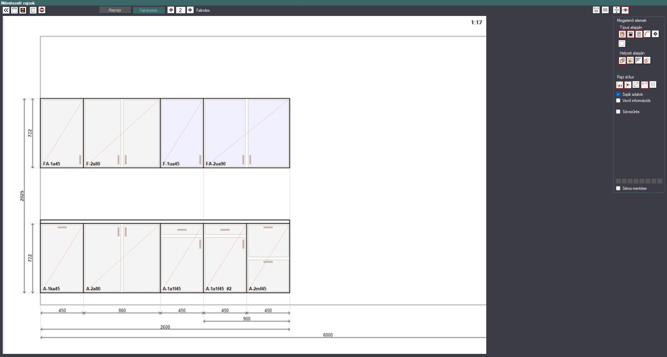Toggle the A1 label drawing style icon
The image size is (667, 357).
(x=620, y=85)
